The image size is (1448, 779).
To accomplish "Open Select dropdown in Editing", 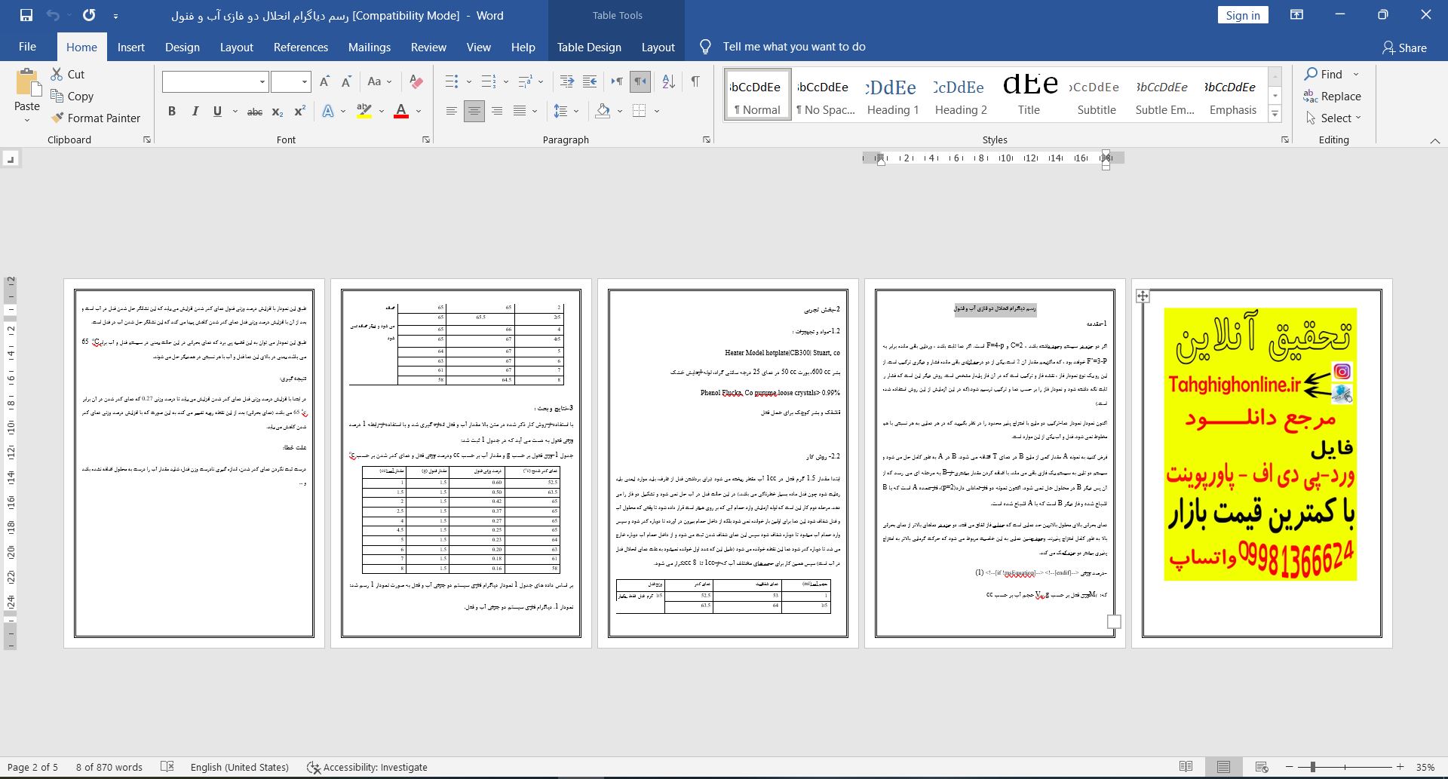I will tap(1334, 118).
